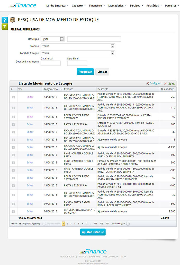Go to page 797 in pagination

coord(107,224)
